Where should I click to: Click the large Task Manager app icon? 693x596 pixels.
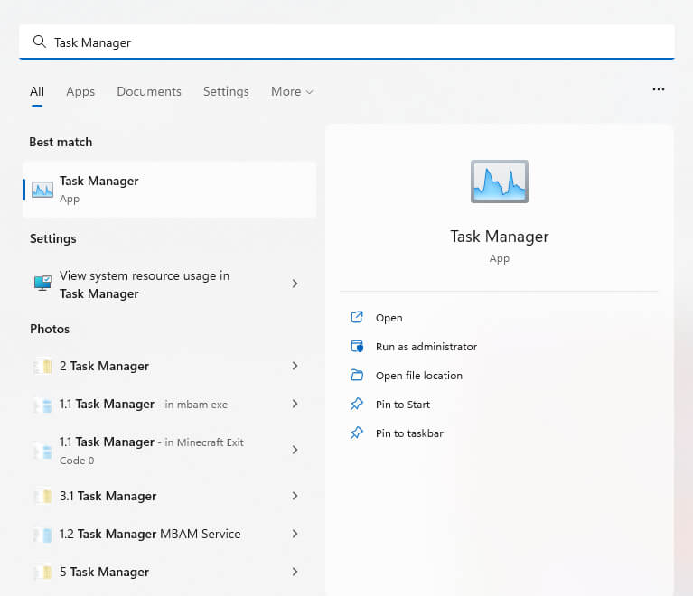499,182
